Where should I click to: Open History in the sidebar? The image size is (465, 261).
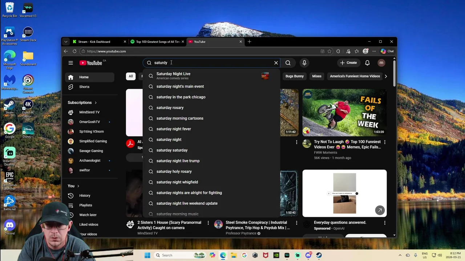click(x=89, y=195)
